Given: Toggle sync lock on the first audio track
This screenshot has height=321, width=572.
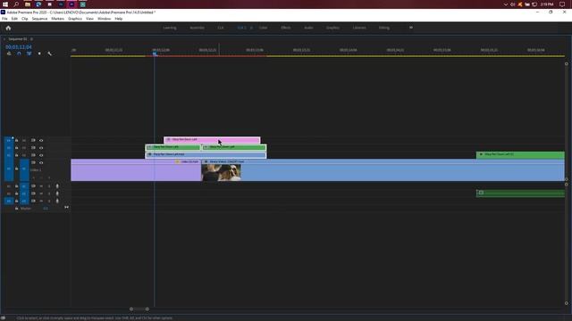Looking at the screenshot, I should coord(33,186).
